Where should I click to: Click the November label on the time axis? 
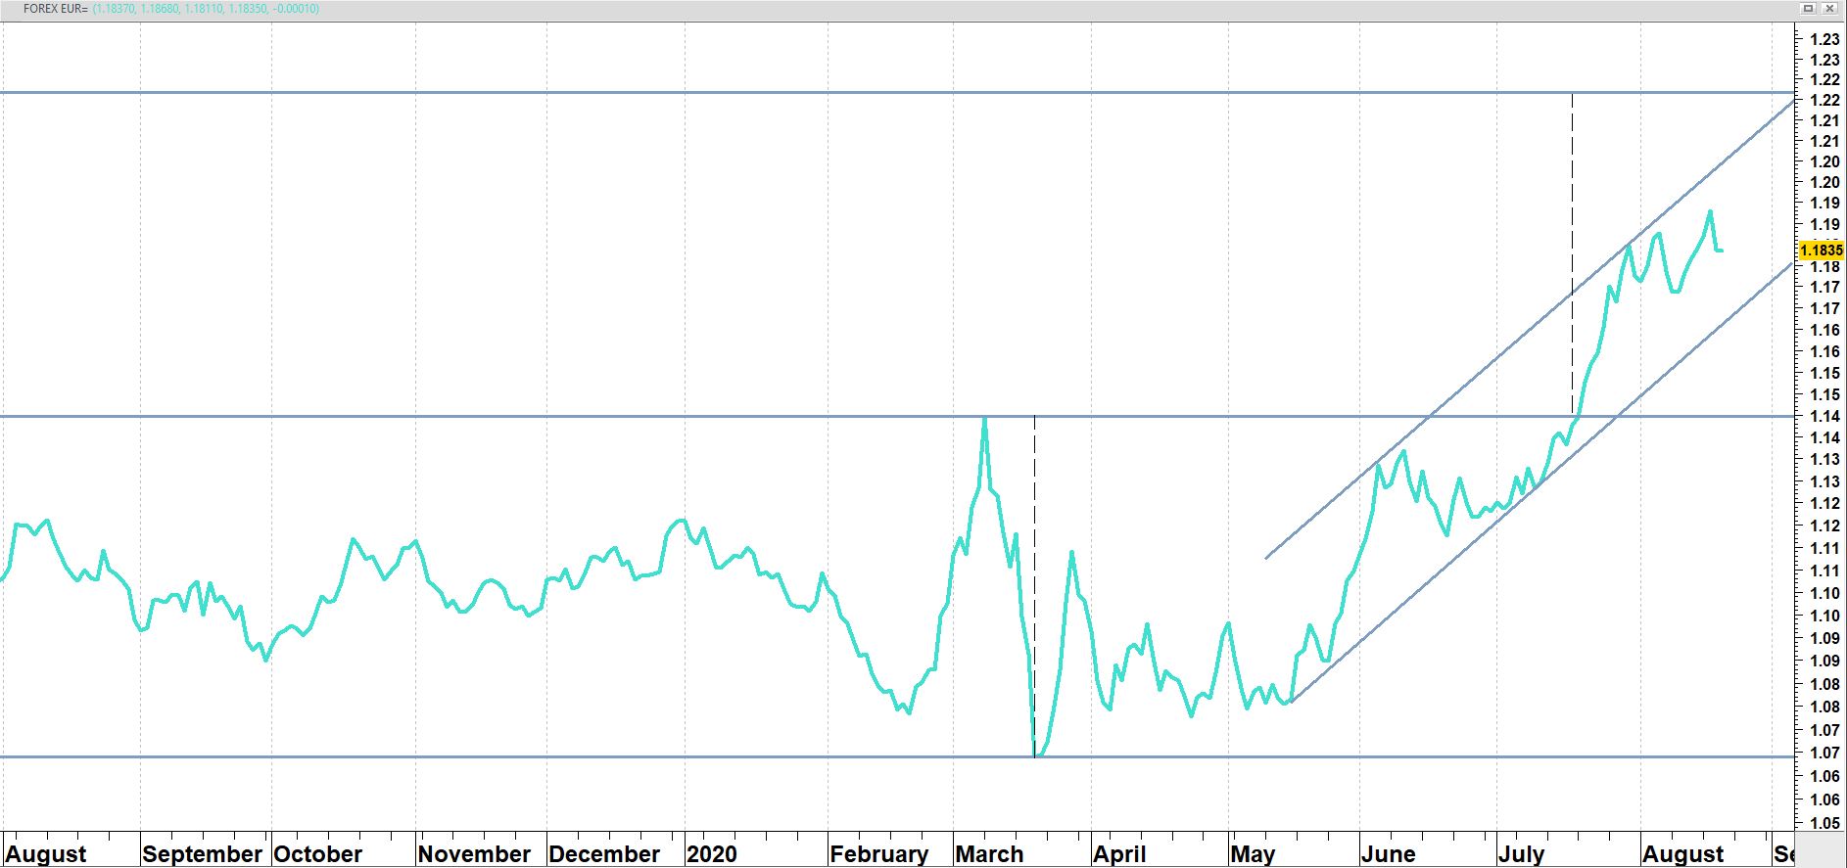tap(474, 853)
